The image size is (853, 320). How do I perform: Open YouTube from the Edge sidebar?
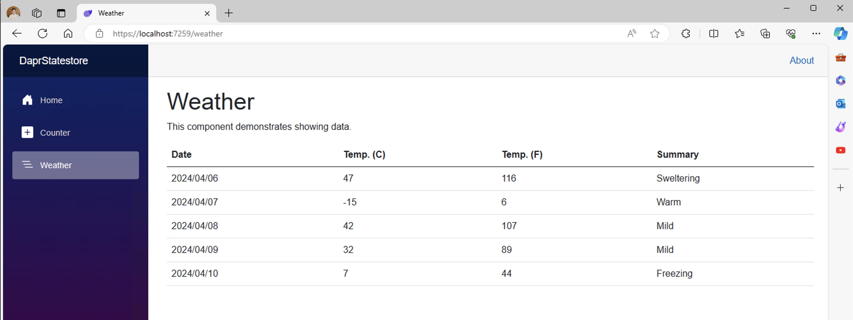point(840,150)
